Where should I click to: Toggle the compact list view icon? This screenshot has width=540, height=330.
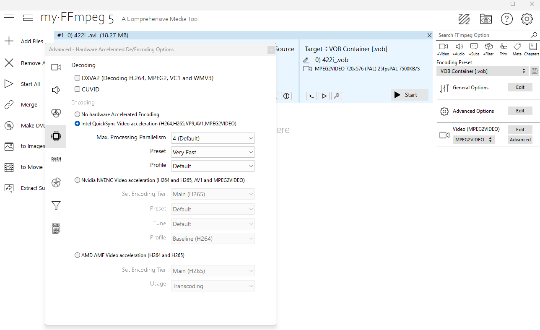pyautogui.click(x=28, y=18)
